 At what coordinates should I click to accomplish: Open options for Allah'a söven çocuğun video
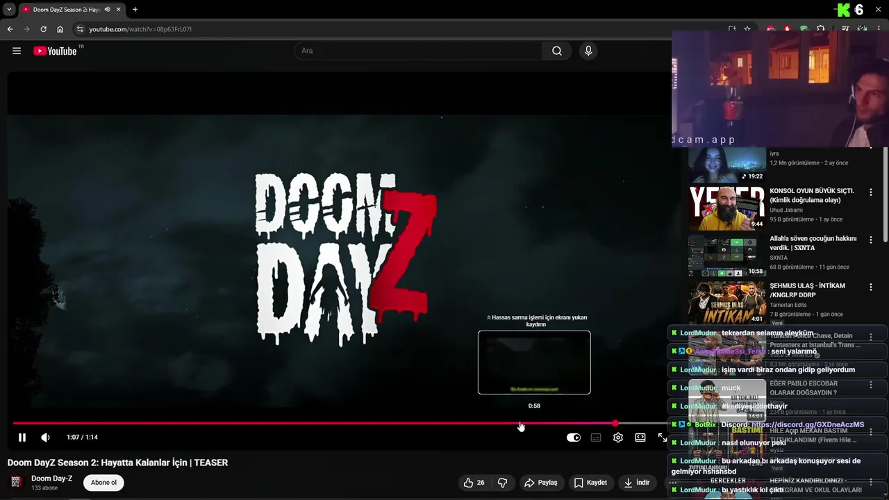coord(871,240)
